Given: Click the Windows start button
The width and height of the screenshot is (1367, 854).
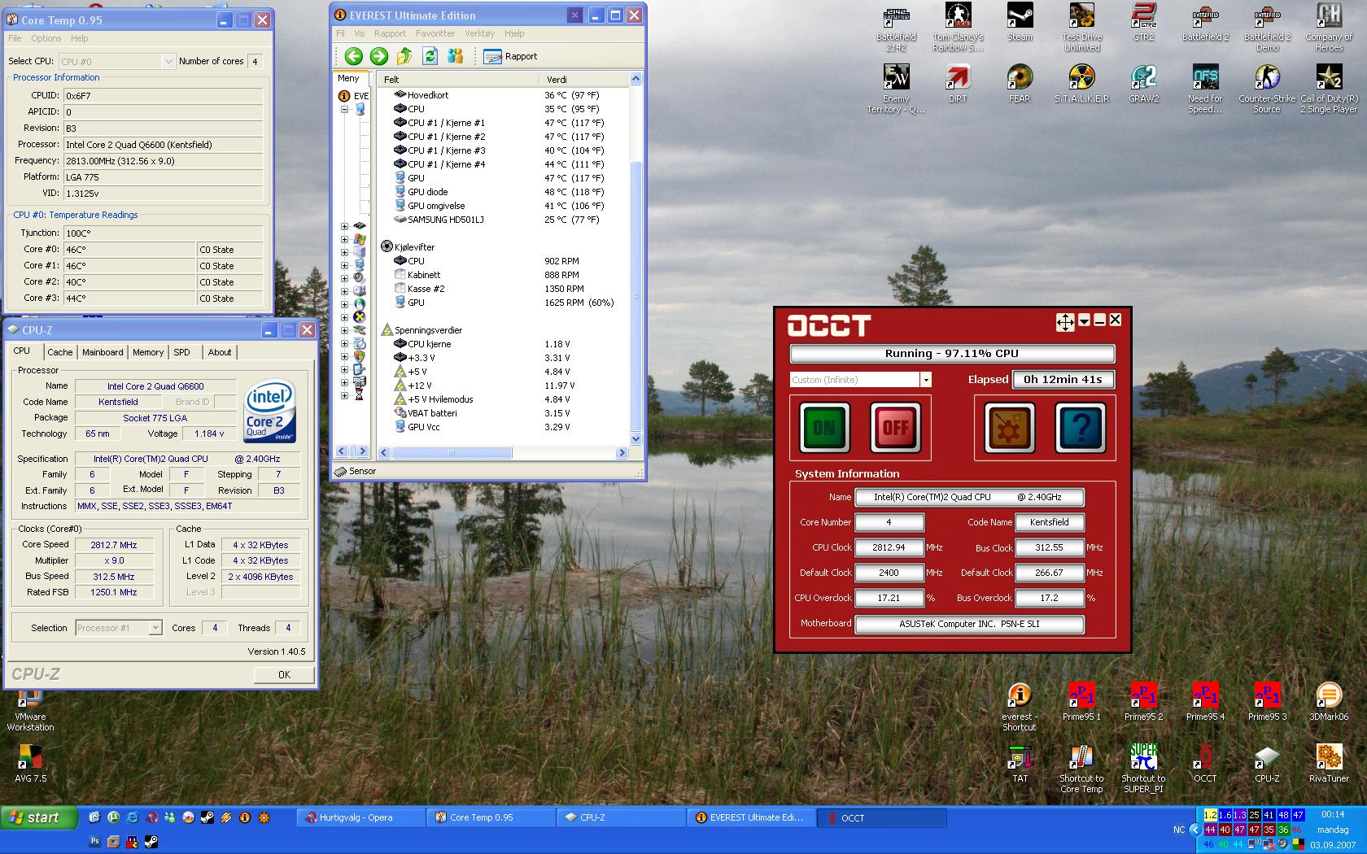Looking at the screenshot, I should pyautogui.click(x=39, y=817).
